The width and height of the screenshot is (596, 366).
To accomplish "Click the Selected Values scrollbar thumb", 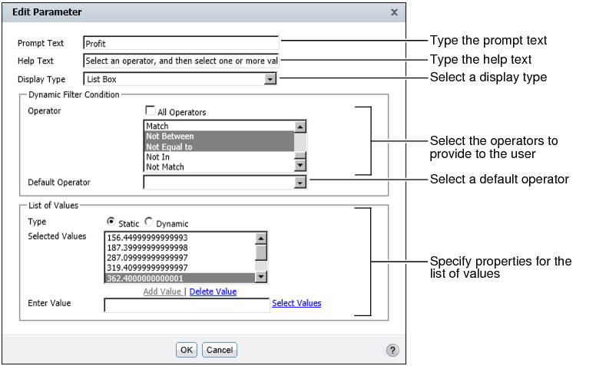I will [261, 252].
